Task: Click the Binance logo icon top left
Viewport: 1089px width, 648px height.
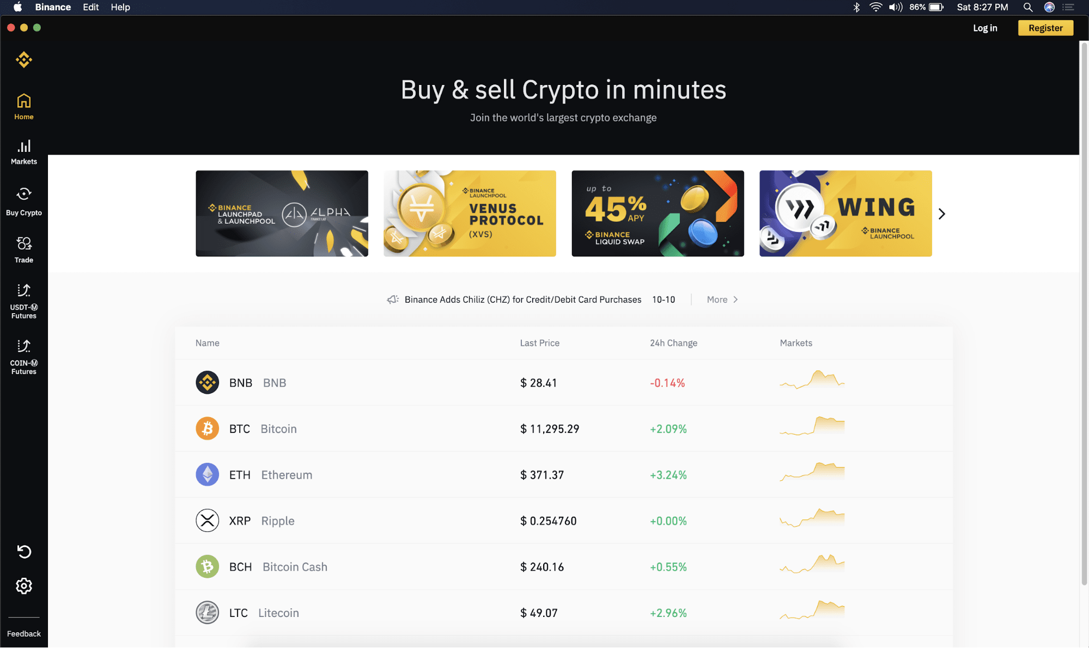Action: [24, 59]
